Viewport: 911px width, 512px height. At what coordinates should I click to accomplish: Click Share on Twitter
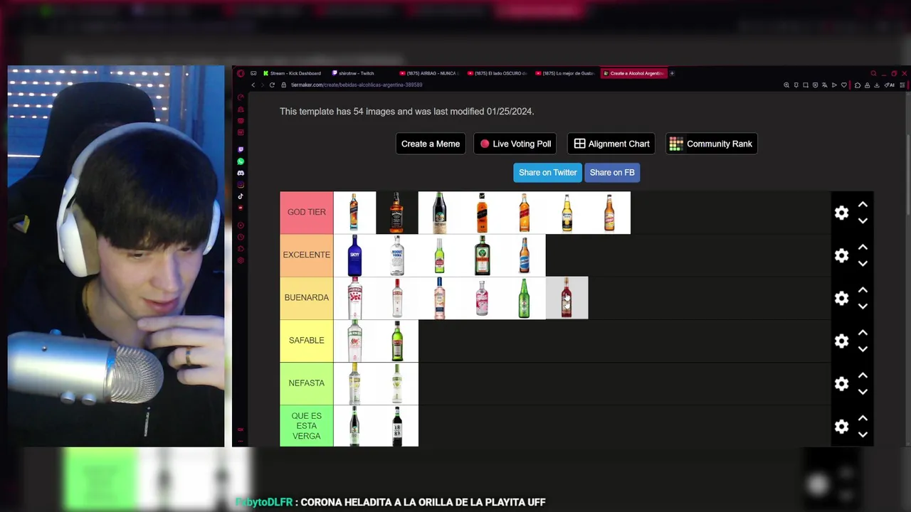point(548,173)
